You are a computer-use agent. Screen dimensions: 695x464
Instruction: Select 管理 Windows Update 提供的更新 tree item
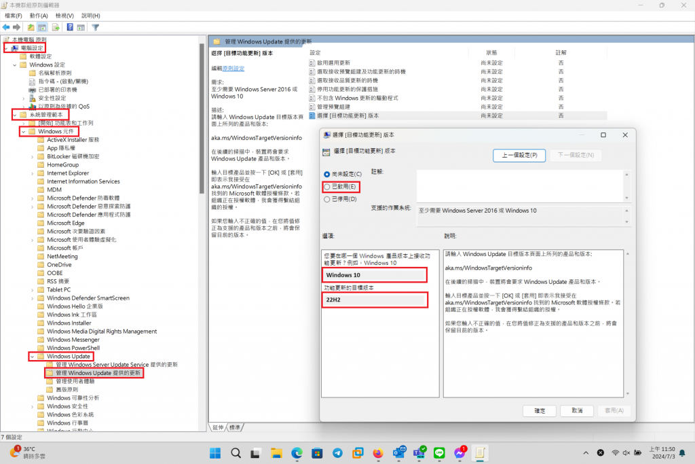(x=98, y=373)
